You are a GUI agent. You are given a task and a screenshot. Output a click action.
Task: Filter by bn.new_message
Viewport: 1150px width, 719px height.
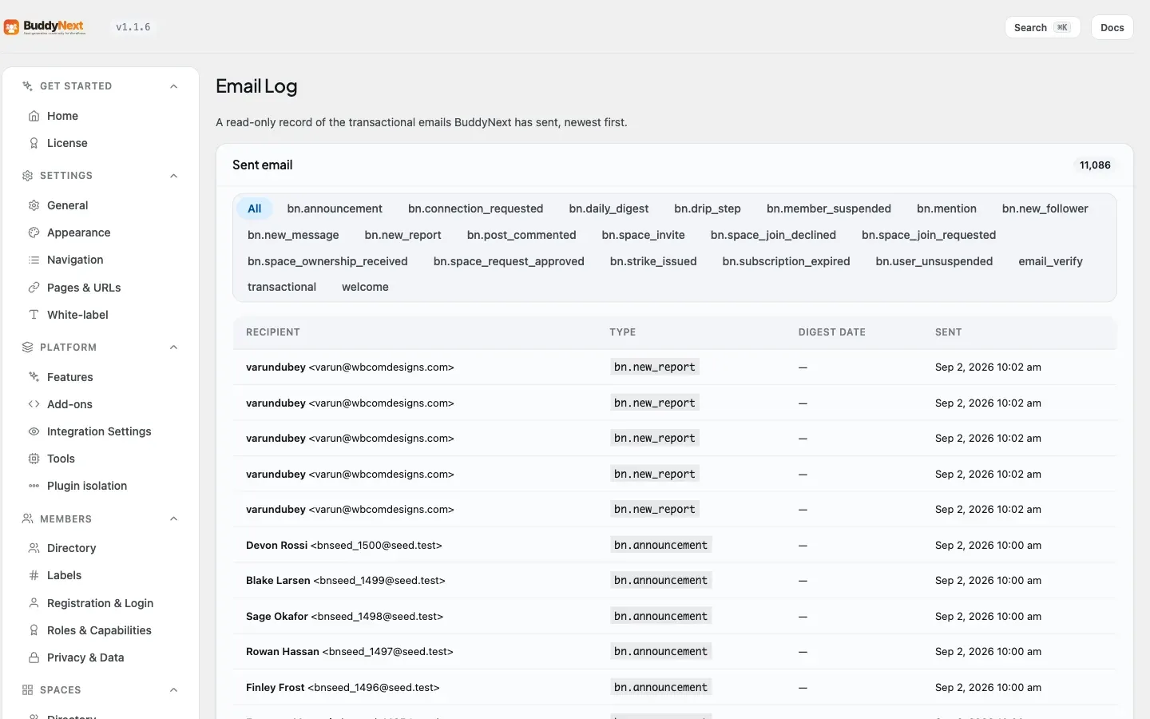293,235
